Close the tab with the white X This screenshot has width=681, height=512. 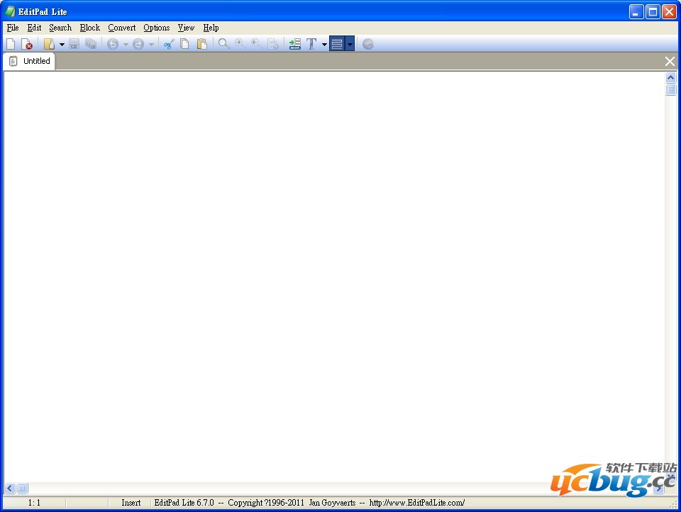[670, 62]
